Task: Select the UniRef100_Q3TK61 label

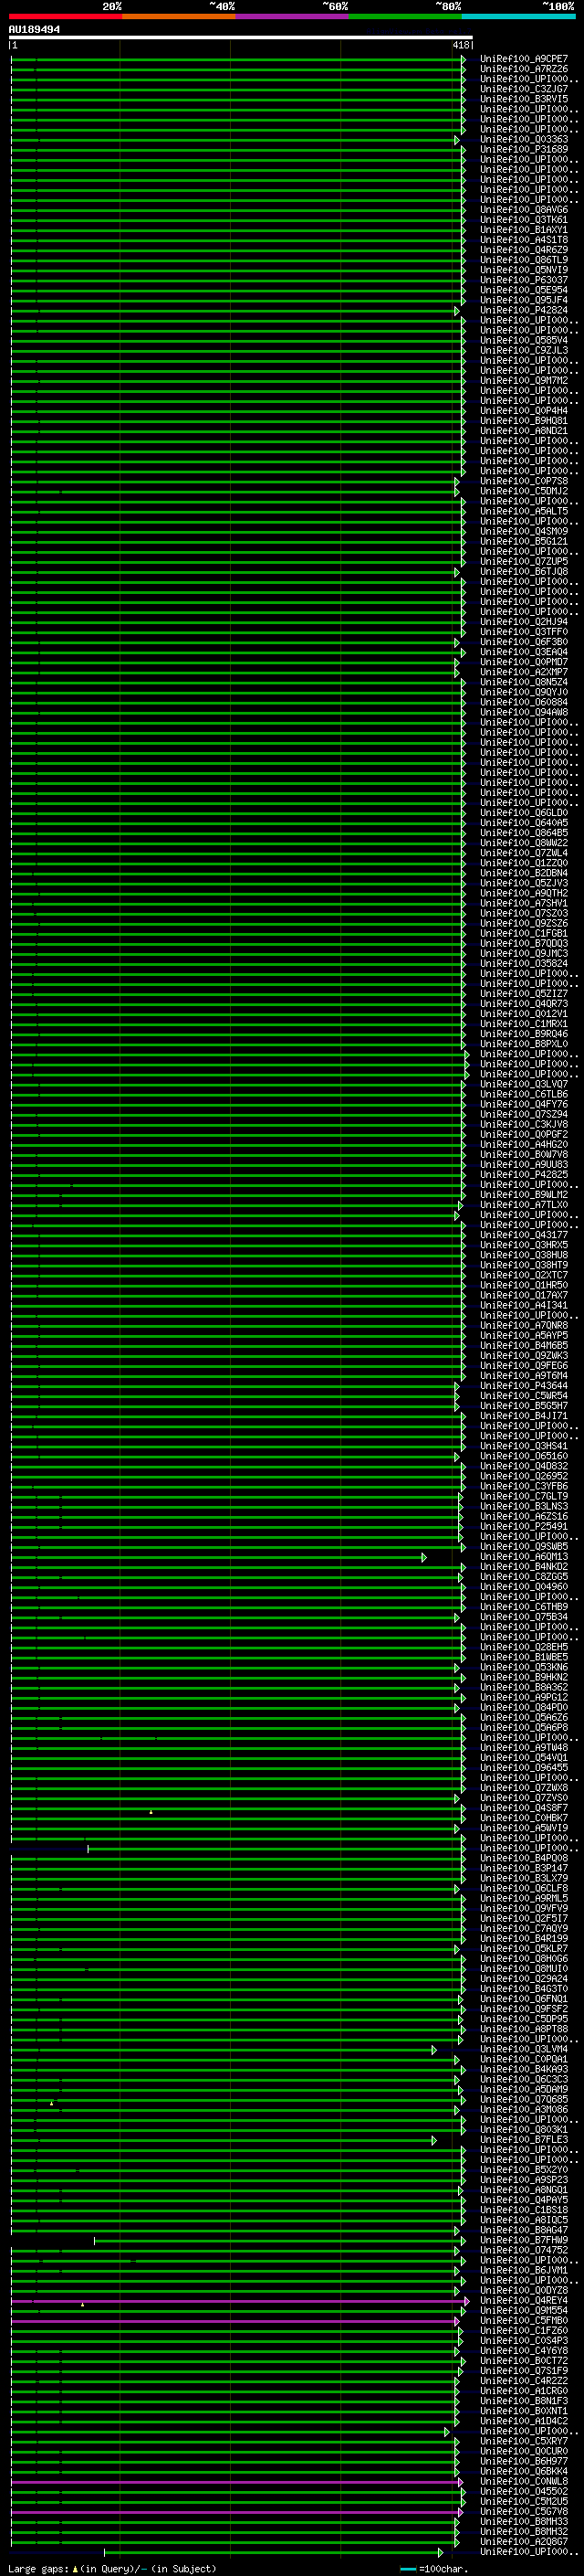Action: coord(523,220)
